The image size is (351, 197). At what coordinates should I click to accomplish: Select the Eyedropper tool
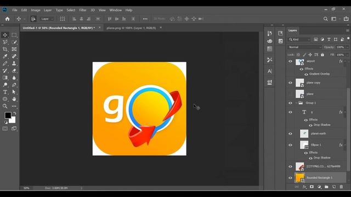(5, 56)
